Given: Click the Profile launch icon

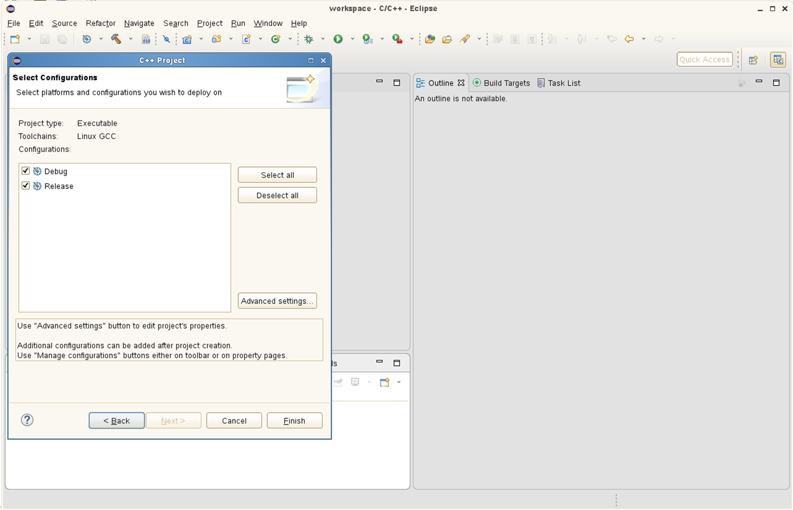Looking at the screenshot, I should tap(368, 39).
